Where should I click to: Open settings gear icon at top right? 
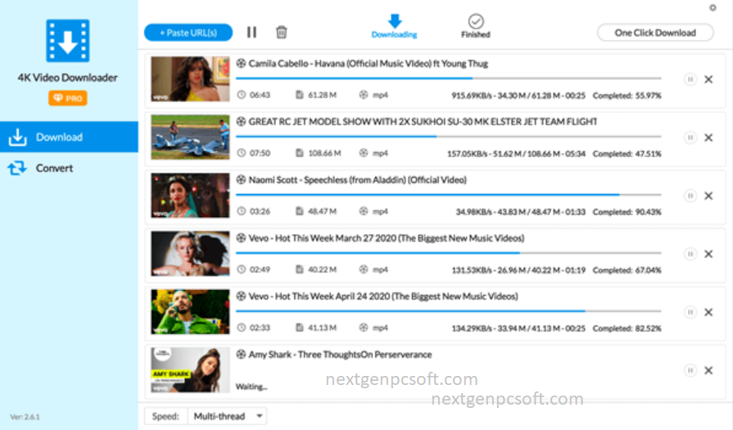(713, 7)
